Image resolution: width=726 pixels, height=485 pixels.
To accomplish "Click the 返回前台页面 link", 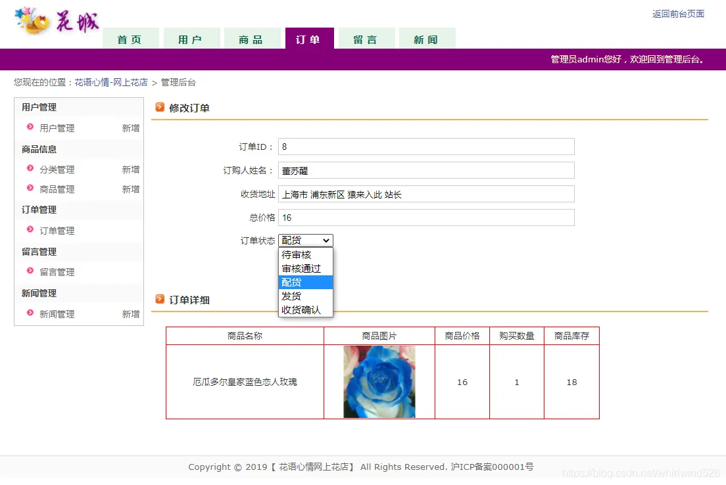I will pyautogui.click(x=678, y=14).
